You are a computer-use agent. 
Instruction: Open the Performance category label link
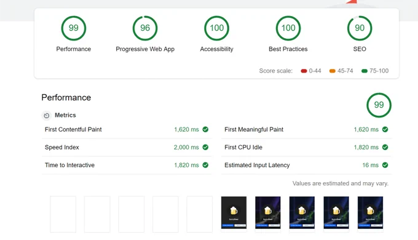[x=74, y=49]
